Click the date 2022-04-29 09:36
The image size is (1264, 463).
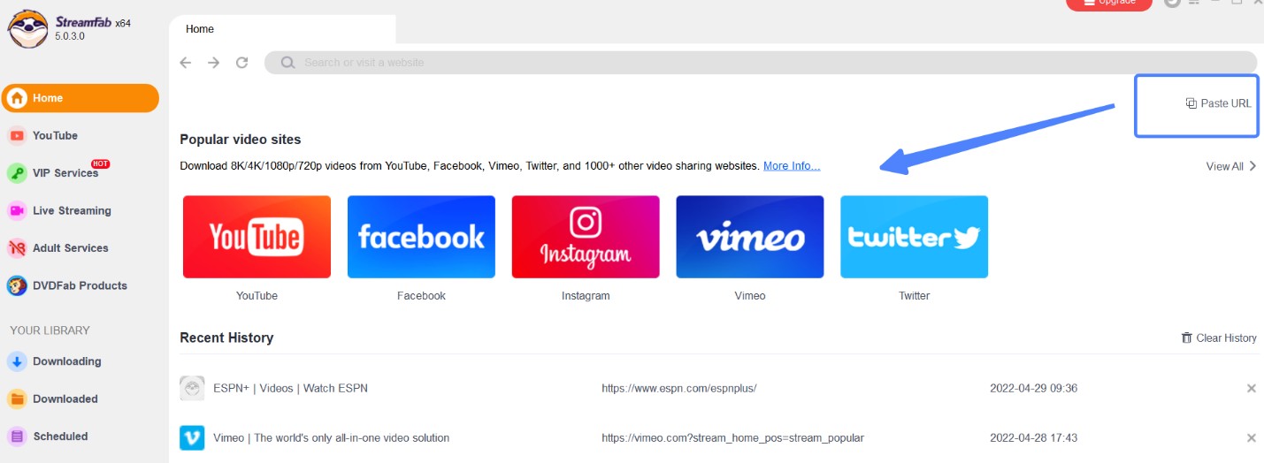[x=1033, y=388]
